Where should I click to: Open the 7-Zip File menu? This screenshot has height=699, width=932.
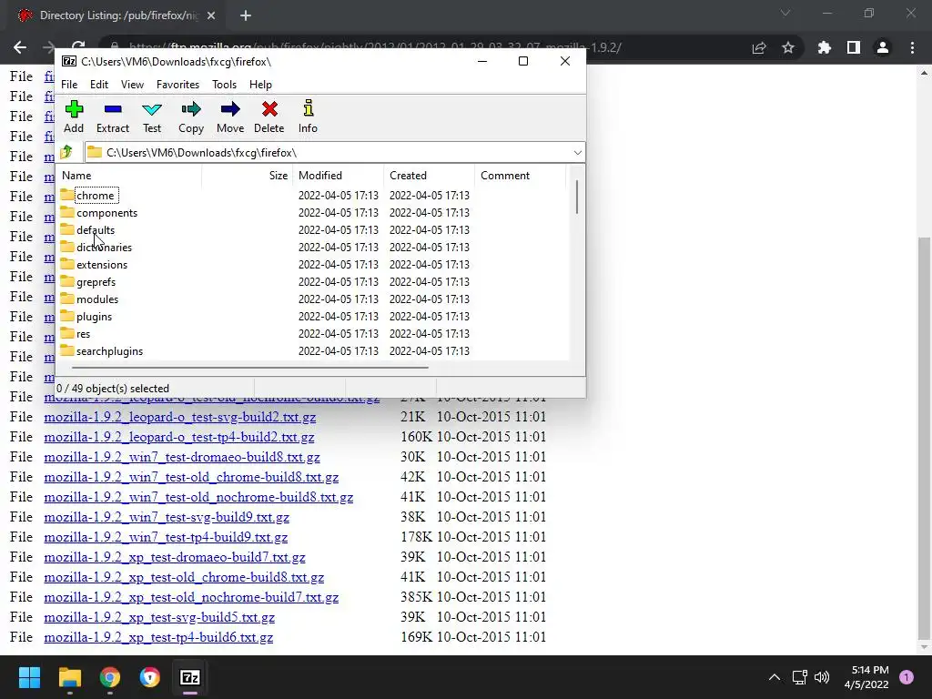(69, 85)
